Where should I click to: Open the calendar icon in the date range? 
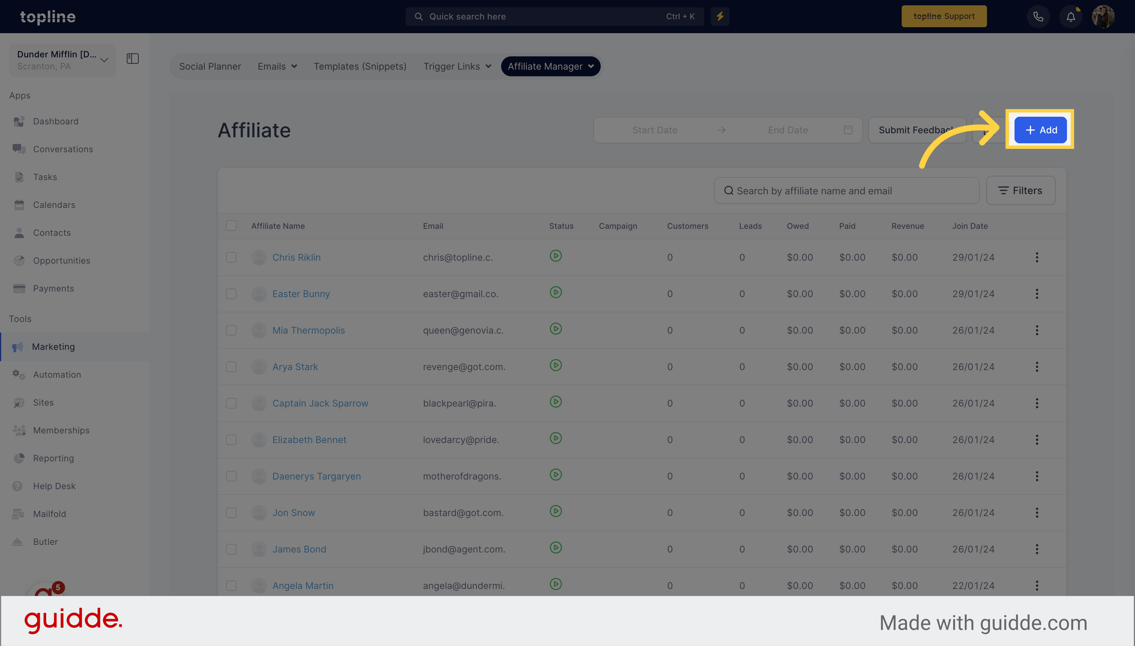[x=848, y=130]
